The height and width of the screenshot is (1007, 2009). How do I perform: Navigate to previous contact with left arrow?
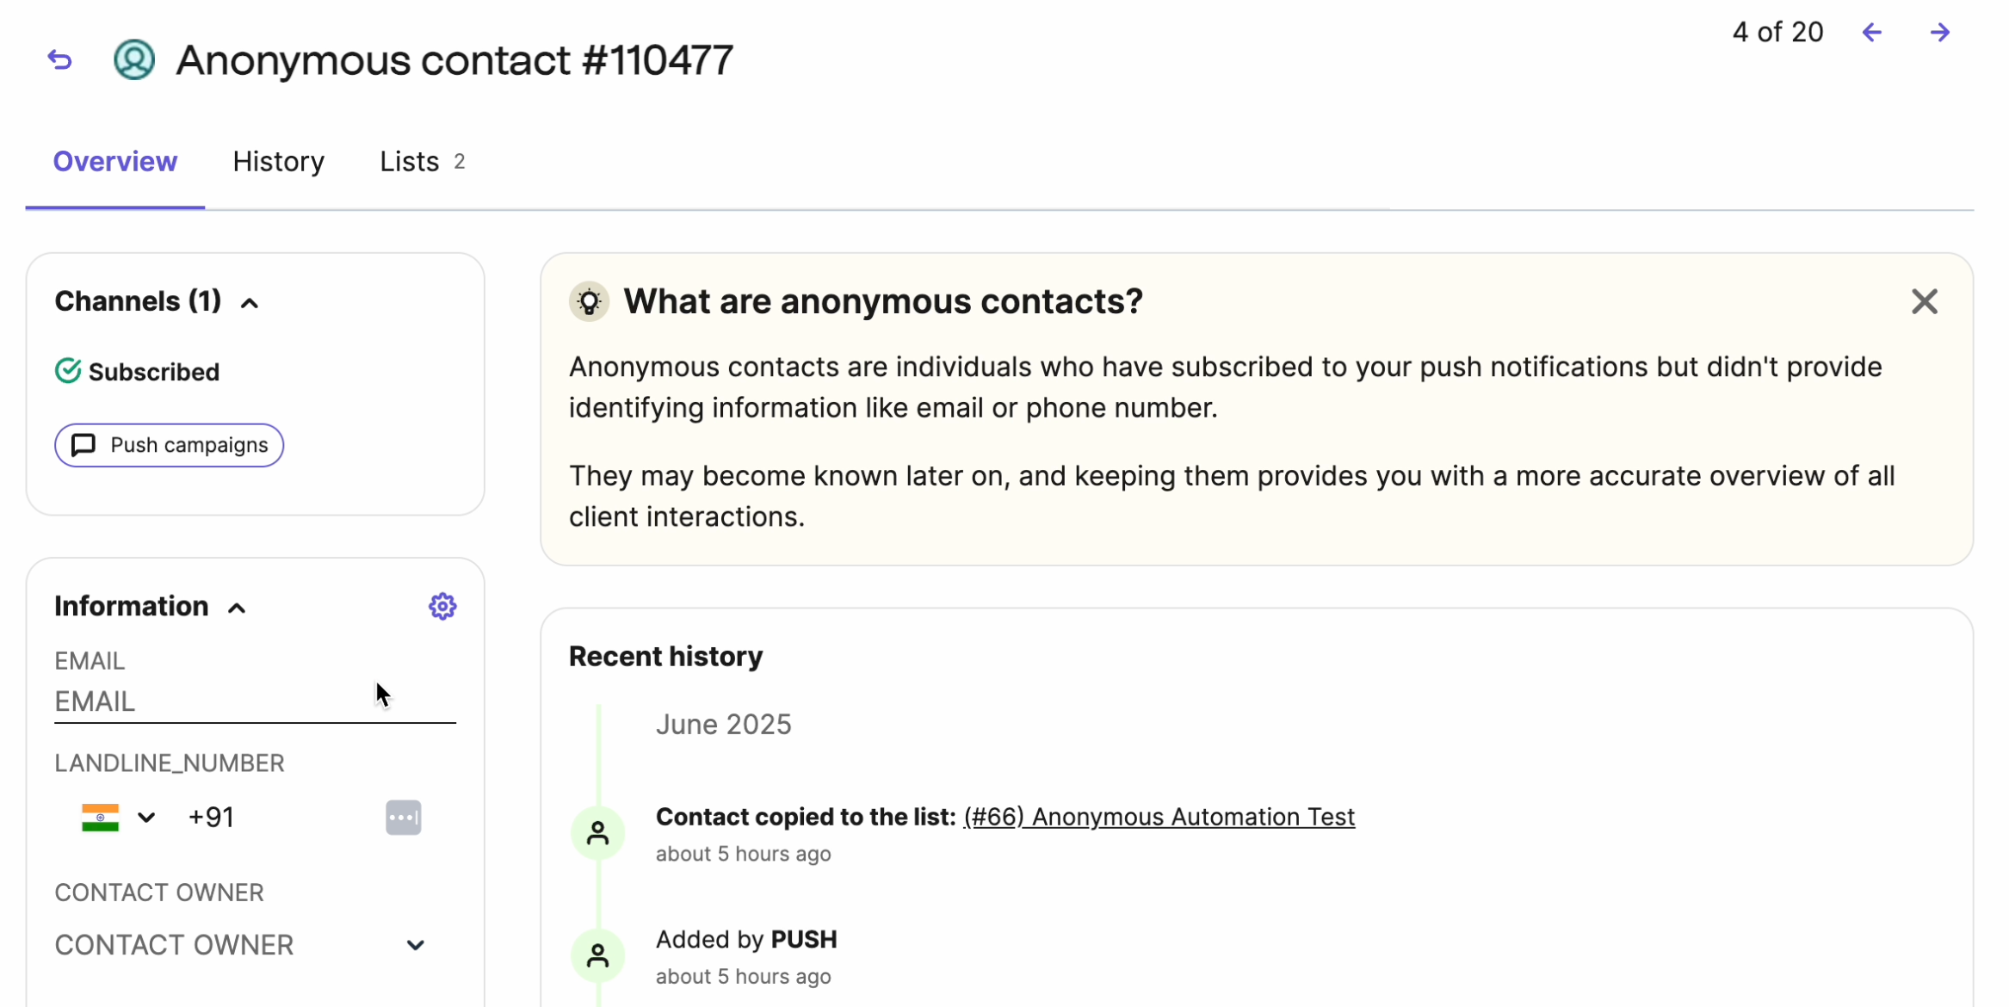point(1872,32)
